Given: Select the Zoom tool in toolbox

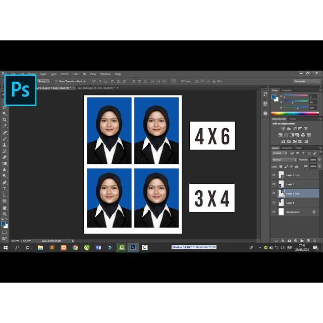Looking at the screenshot, I should [x=5, y=214].
